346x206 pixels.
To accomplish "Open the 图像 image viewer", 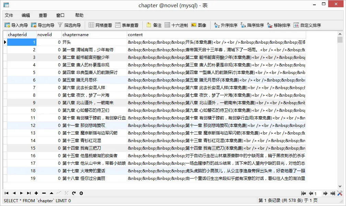I will [199, 25].
